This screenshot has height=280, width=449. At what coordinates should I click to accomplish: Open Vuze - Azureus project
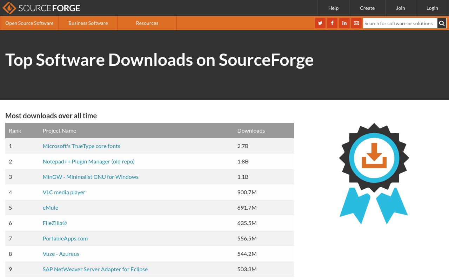(x=61, y=254)
